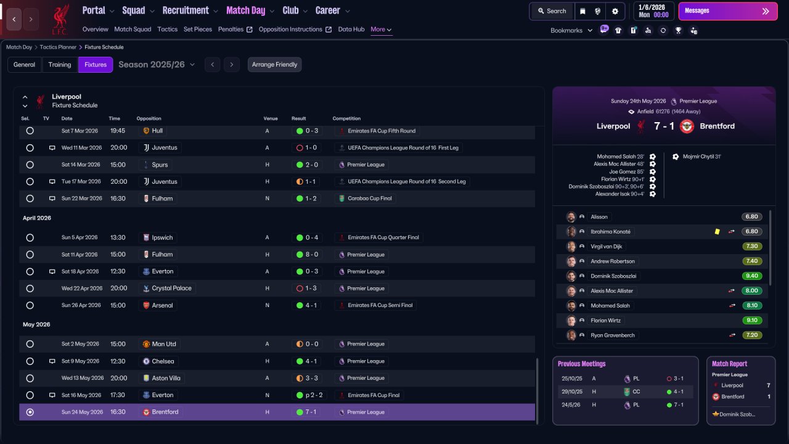
Task: Select the Fulham Carabao Cup Final radio button
Action: pos(30,199)
